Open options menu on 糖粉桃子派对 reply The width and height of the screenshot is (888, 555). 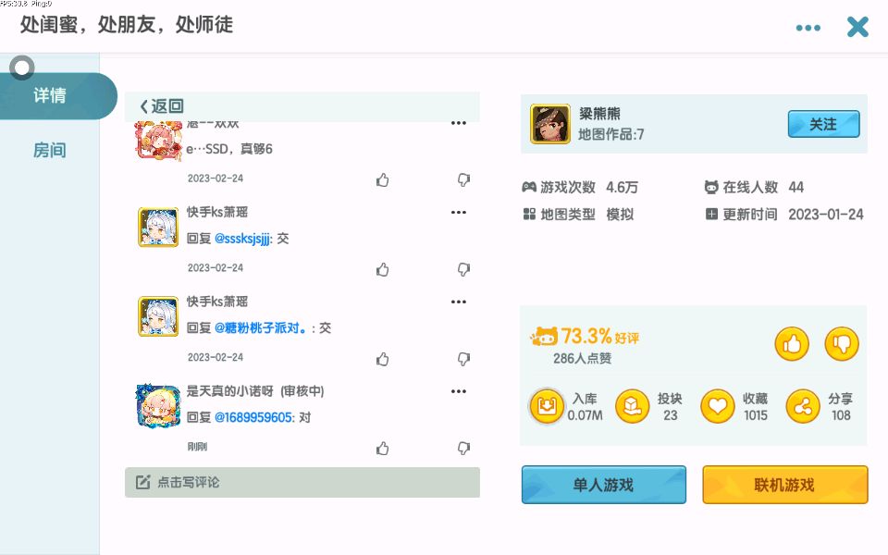click(458, 302)
